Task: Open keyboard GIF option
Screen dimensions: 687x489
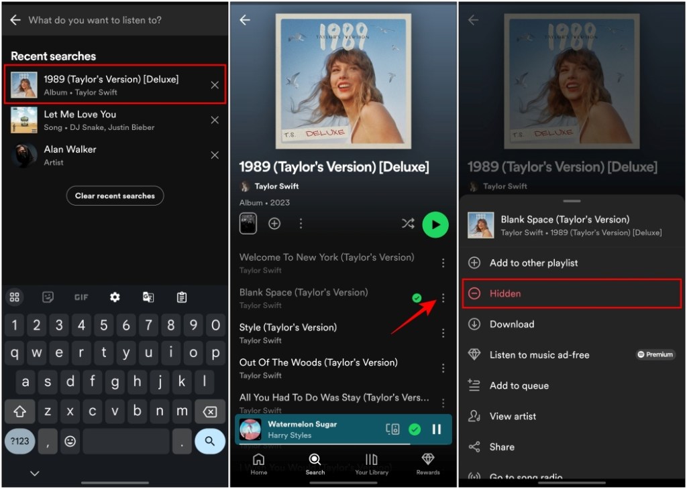Action: click(x=81, y=297)
